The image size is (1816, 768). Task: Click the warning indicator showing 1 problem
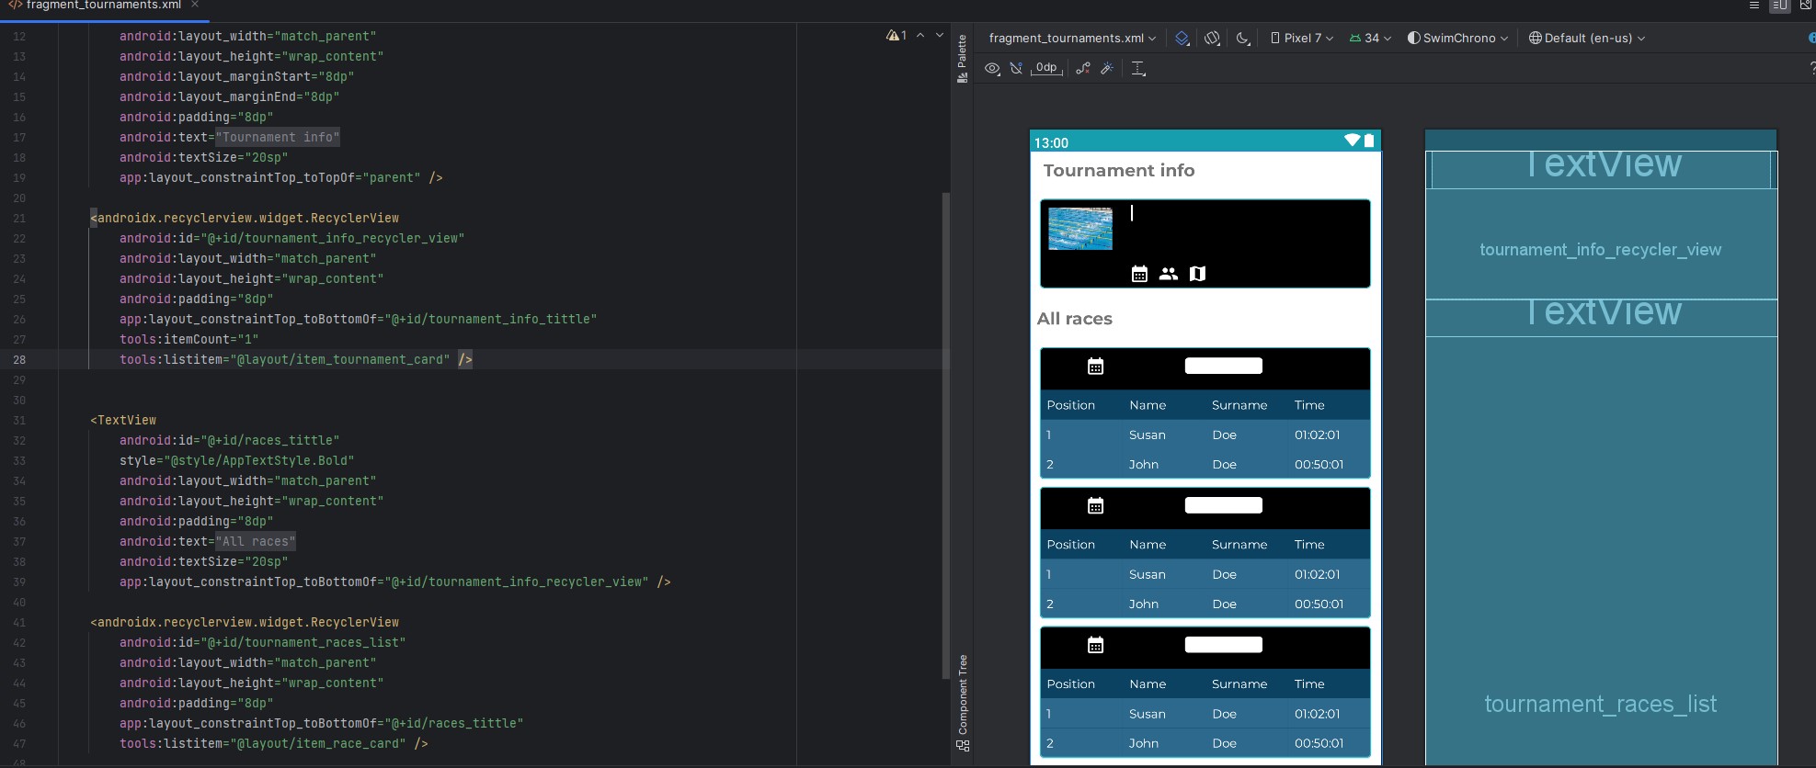click(897, 36)
